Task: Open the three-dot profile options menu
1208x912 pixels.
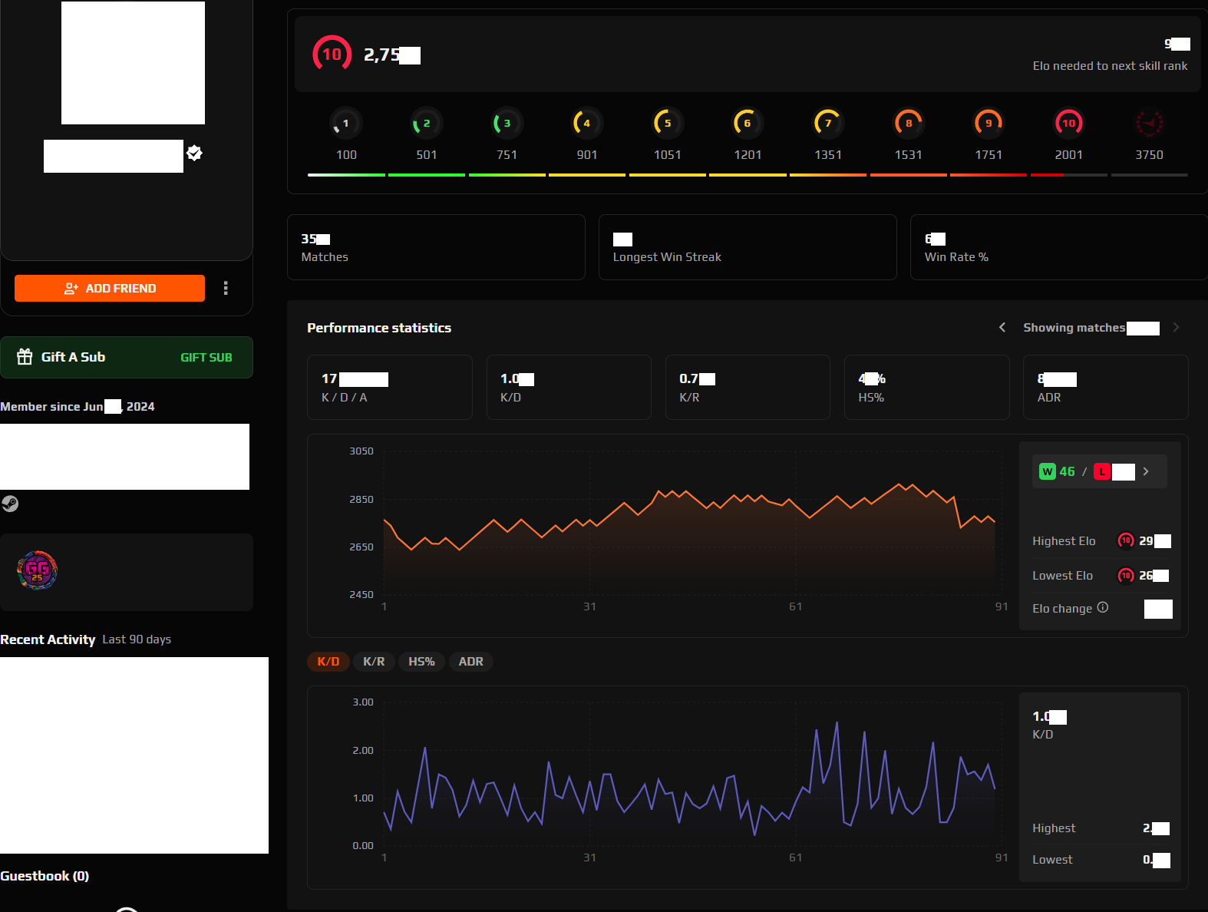Action: [226, 288]
